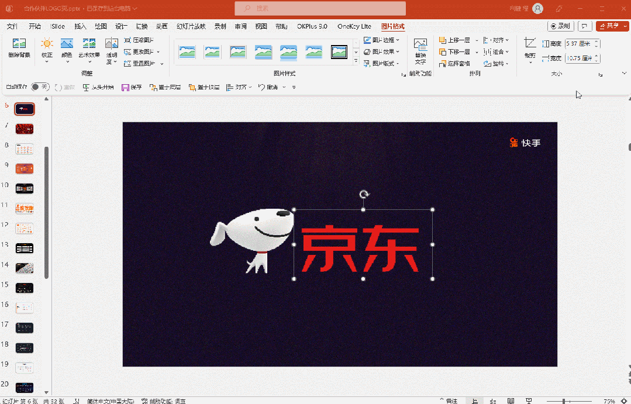Switch to the Animations (动画) tab
This screenshot has width=631, height=404.
pos(161,26)
